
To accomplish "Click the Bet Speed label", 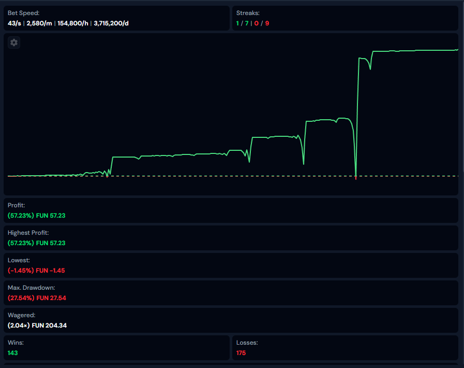I will coord(23,12).
